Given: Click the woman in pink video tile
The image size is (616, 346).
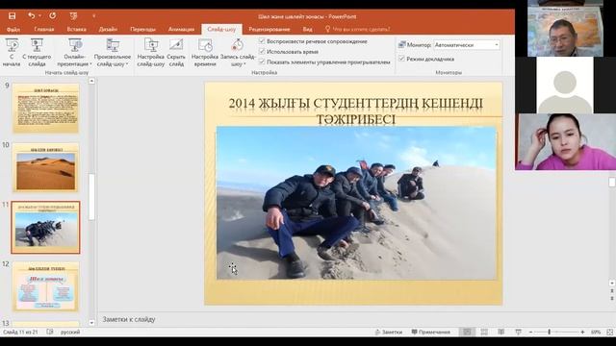Looking at the screenshot, I should pos(566,141).
